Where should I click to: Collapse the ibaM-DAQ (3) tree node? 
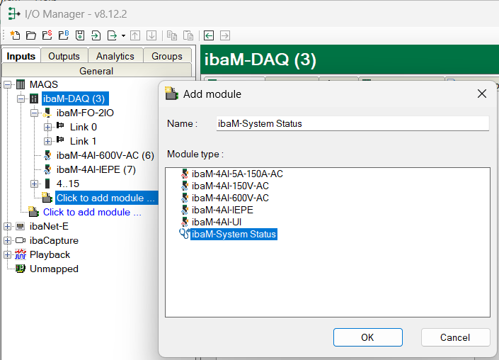pyautogui.click(x=21, y=99)
